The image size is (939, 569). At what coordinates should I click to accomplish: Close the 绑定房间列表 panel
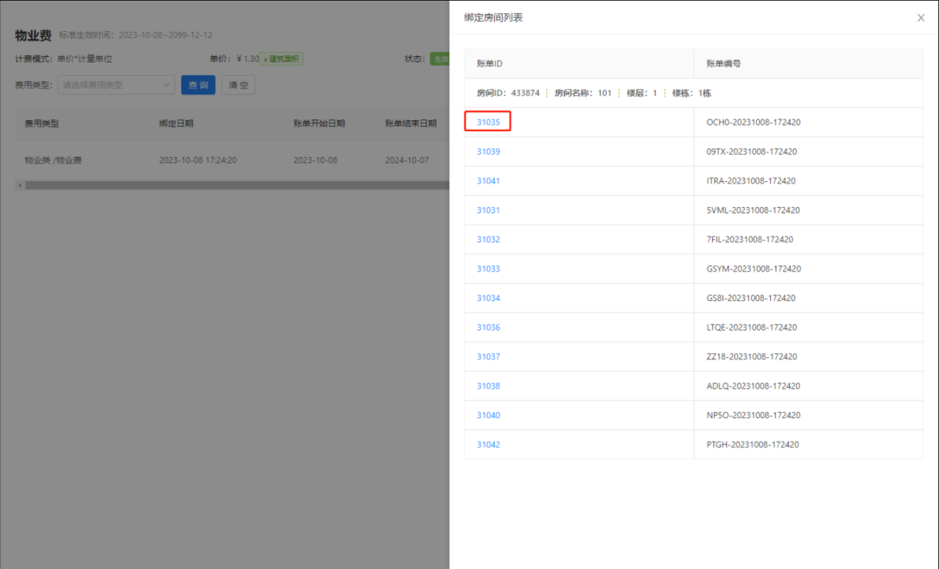[921, 18]
